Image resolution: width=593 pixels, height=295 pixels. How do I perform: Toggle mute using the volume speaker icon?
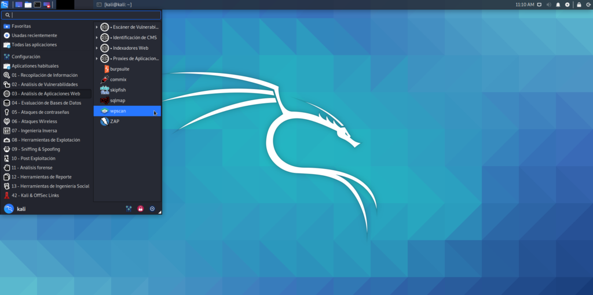(x=548, y=5)
